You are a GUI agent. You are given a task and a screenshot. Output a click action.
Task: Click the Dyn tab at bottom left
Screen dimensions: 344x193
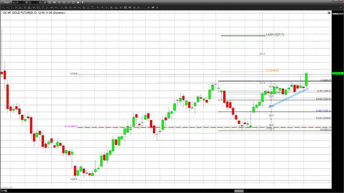click(x=2, y=191)
